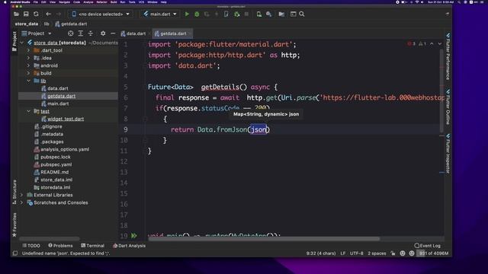The width and height of the screenshot is (488, 274).
Task: Click the memory usage indicator in status bar
Action: (x=433, y=253)
